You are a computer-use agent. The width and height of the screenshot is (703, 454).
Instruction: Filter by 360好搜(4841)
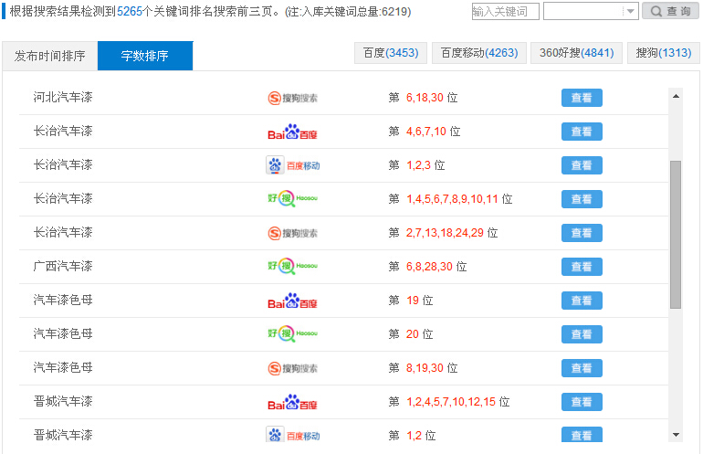(577, 53)
